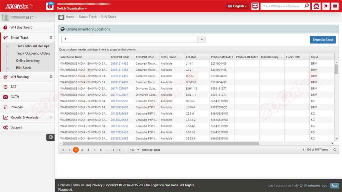Screen dimensions: 342x192
Task: Click the search magnifier in tracking field
Action: coord(307,6)
